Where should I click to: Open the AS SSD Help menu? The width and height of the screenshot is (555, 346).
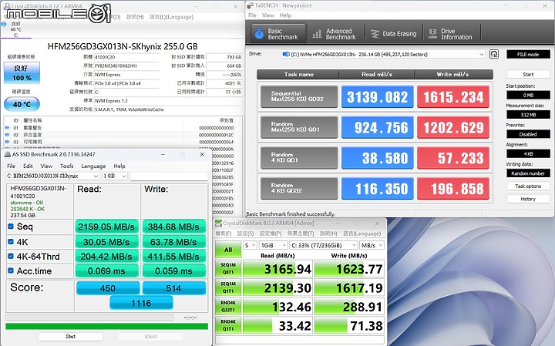119,166
